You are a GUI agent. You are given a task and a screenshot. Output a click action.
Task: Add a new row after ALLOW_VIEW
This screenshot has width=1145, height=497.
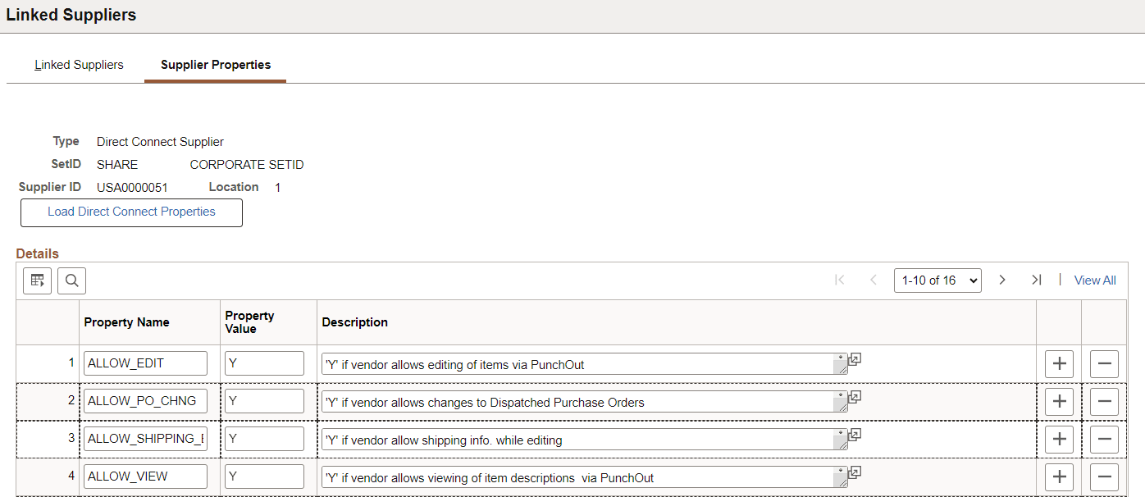click(1059, 476)
